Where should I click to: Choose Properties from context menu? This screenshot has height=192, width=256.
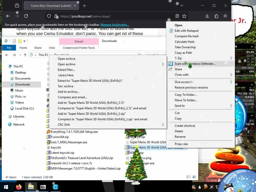(x=201, y=144)
